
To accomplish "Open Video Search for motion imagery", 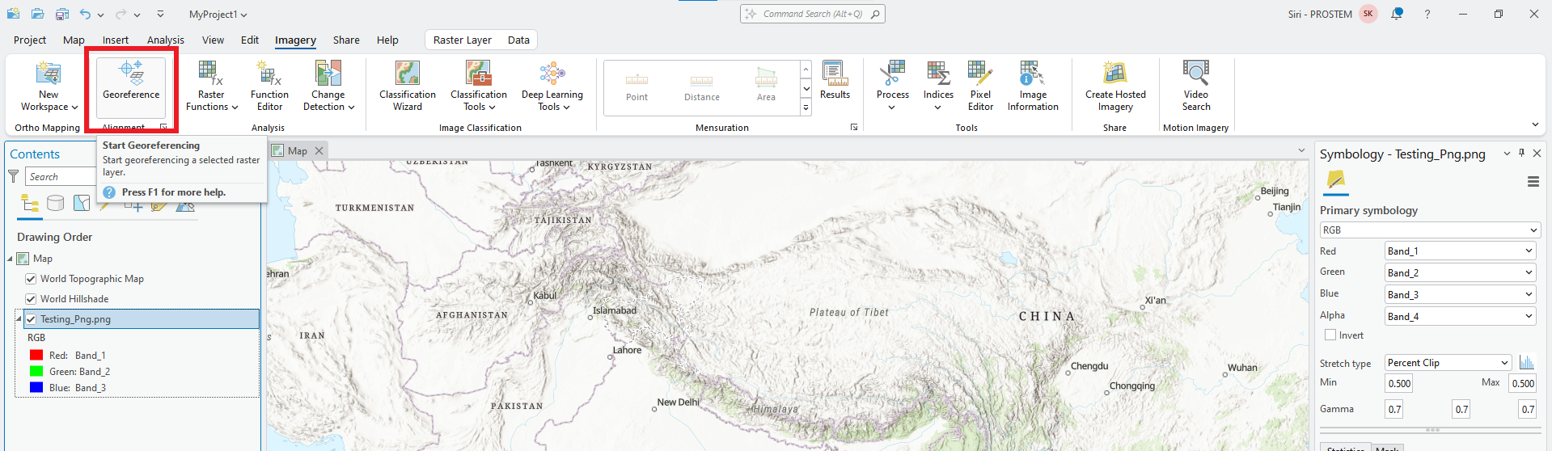I will click(x=1196, y=86).
